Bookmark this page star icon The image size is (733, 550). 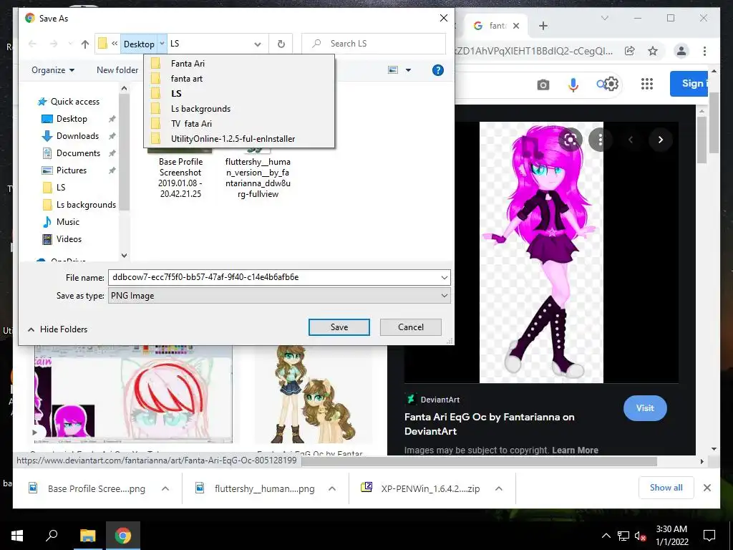click(653, 51)
